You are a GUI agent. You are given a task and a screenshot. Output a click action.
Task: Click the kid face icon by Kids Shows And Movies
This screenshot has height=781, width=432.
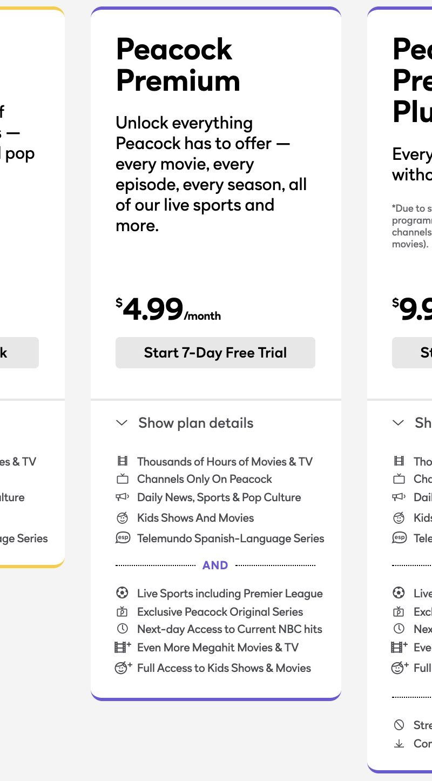[123, 518]
